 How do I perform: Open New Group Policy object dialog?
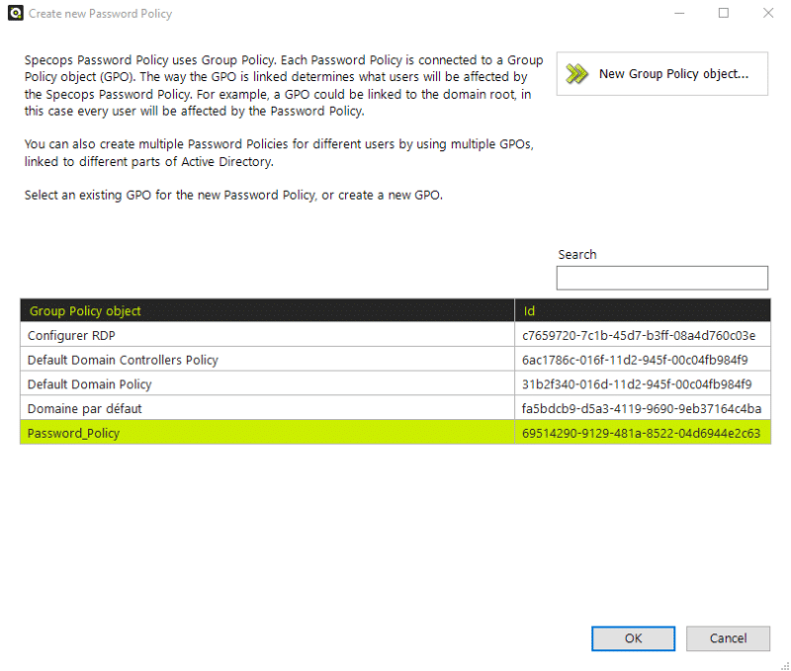661,73
